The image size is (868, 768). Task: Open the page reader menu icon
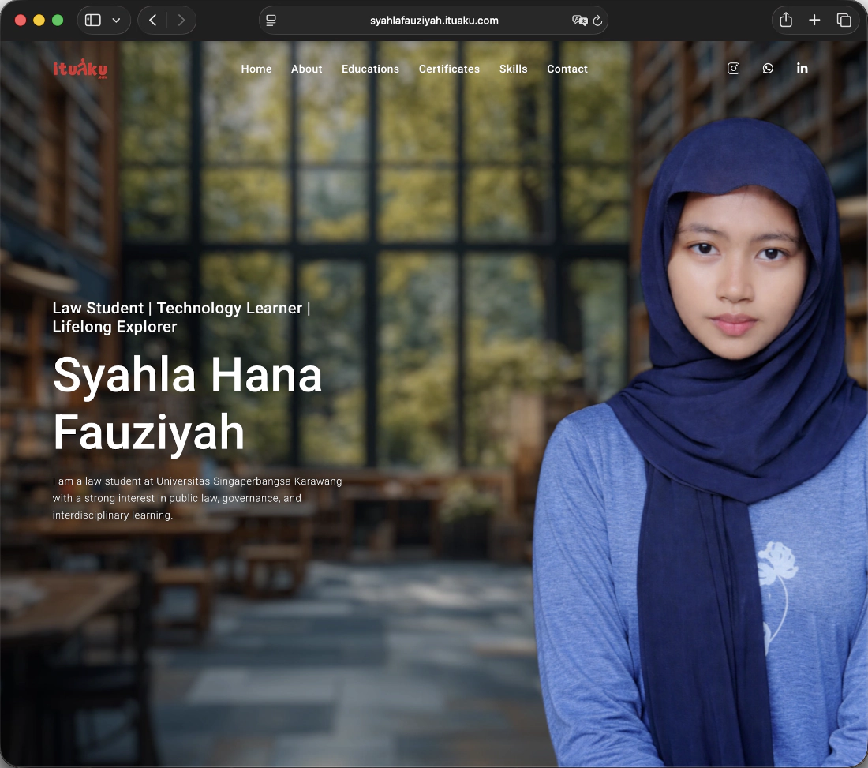[x=271, y=21]
